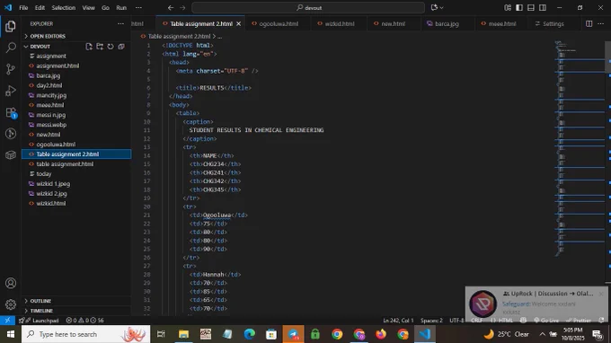This screenshot has height=343, width=611.
Task: Open the Run menu
Action: [x=121, y=7]
